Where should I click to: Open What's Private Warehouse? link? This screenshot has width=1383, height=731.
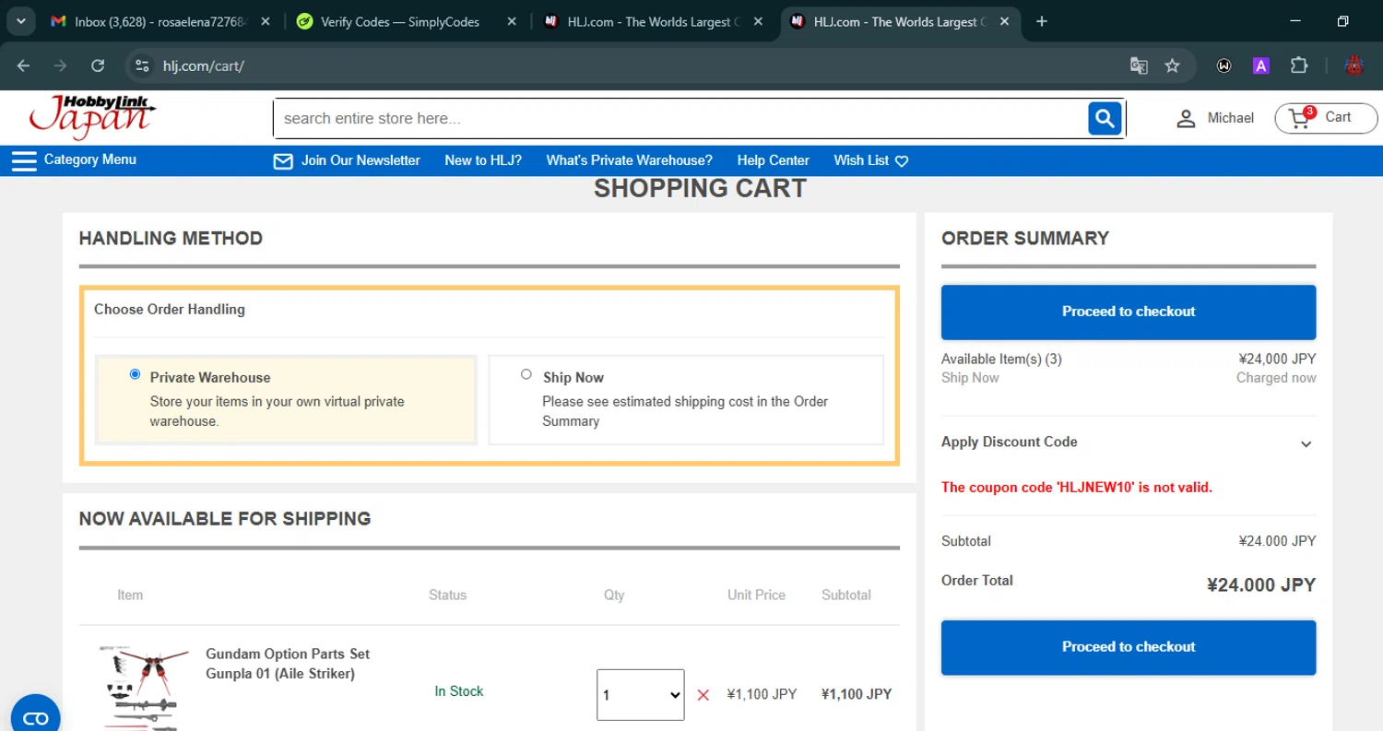point(630,160)
